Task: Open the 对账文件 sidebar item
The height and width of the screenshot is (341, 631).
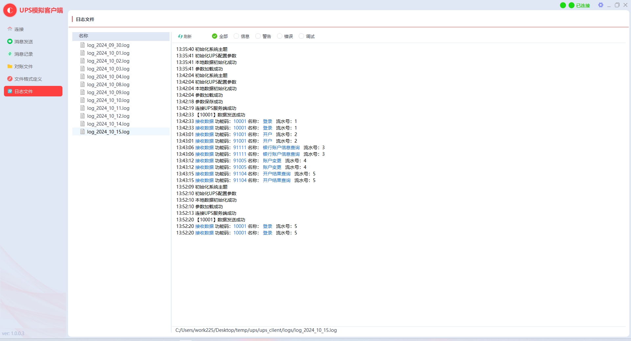Action: 33,67
